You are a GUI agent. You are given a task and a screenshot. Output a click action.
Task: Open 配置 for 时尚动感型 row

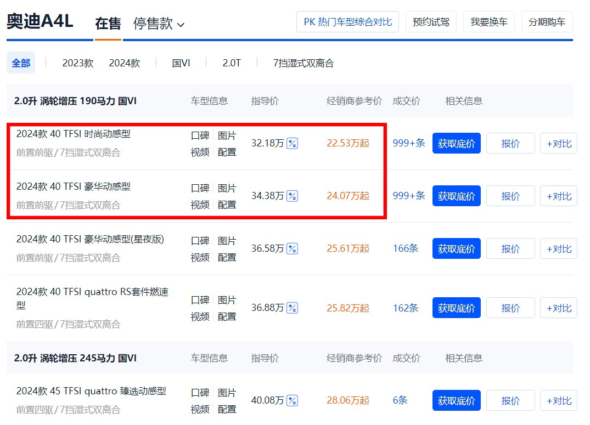click(x=227, y=152)
